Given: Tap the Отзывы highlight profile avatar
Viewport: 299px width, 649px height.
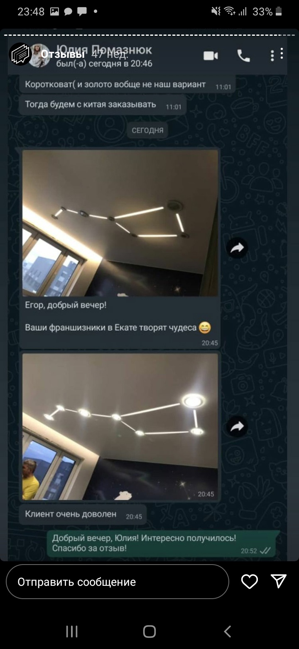Looking at the screenshot, I should (20, 54).
